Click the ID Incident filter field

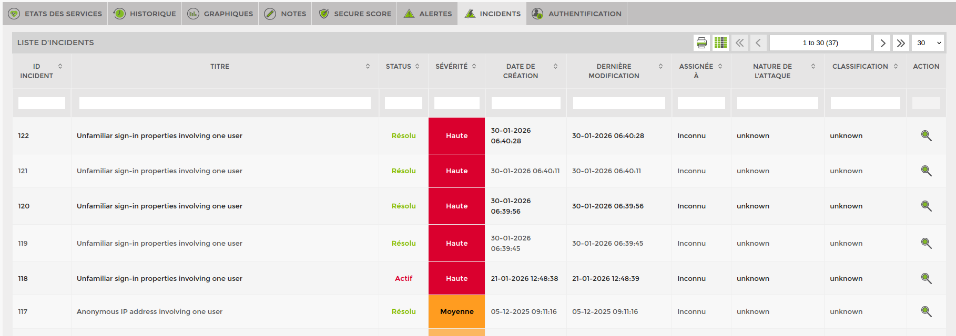[x=42, y=103]
